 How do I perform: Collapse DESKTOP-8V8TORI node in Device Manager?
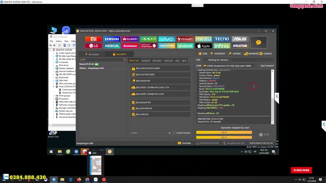pos(50,50)
